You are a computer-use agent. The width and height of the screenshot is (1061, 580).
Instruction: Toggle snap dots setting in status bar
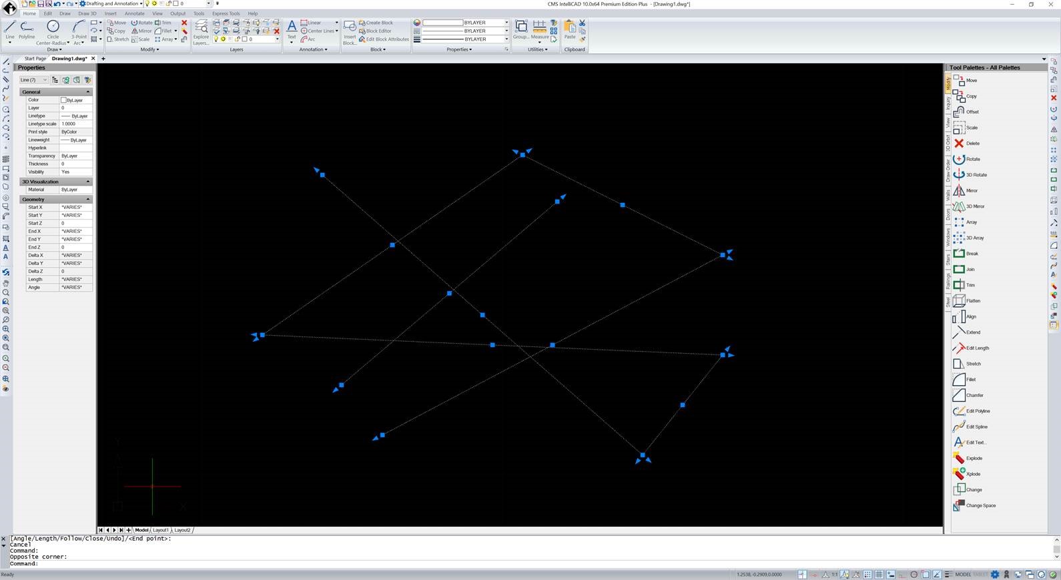[867, 574]
